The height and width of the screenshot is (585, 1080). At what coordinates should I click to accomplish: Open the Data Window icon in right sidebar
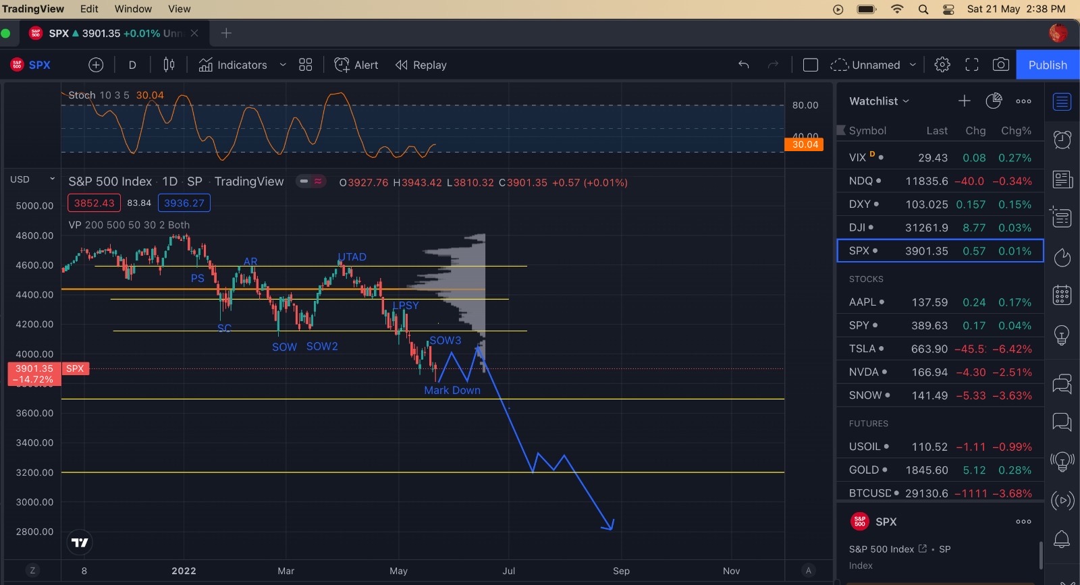pos(1062,218)
